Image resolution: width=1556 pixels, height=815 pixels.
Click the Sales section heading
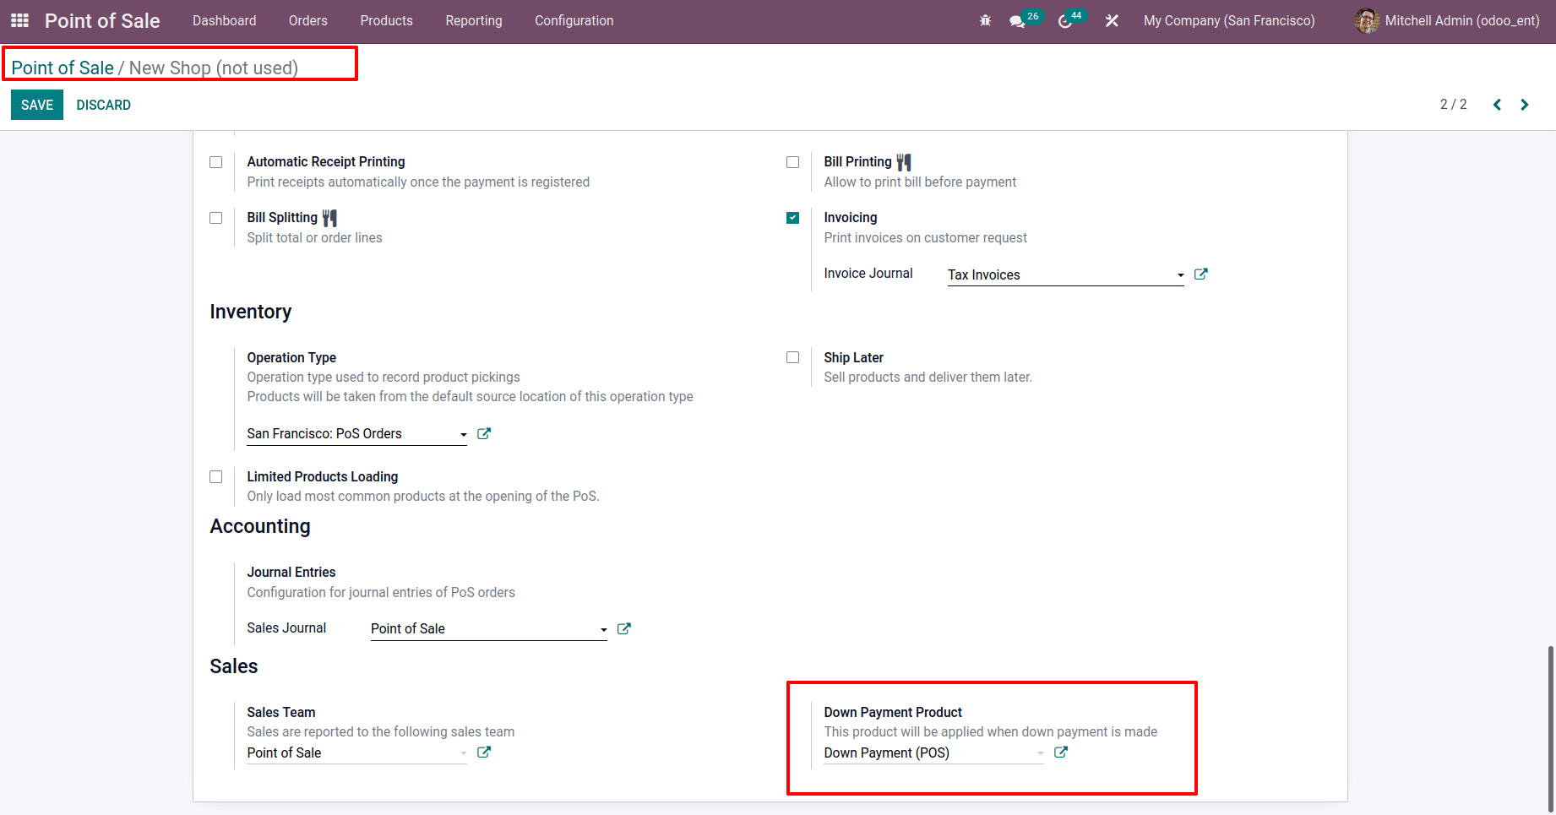coord(234,666)
